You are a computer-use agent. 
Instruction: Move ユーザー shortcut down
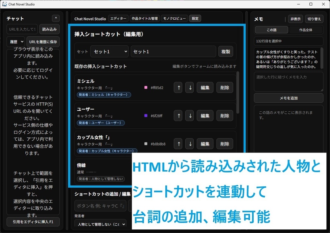coord(189,116)
